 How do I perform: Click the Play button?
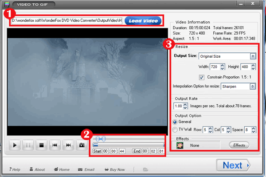coord(15,145)
